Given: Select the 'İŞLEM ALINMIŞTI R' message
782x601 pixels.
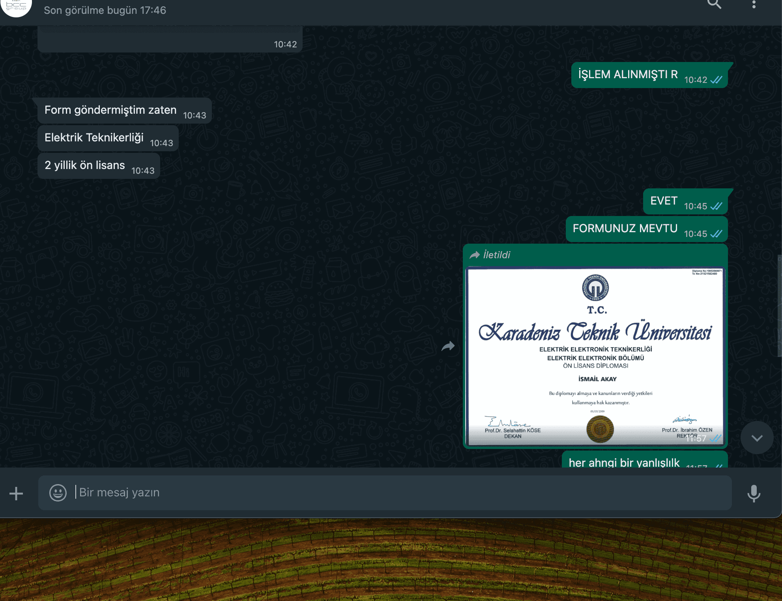Looking at the screenshot, I should tap(649, 75).
